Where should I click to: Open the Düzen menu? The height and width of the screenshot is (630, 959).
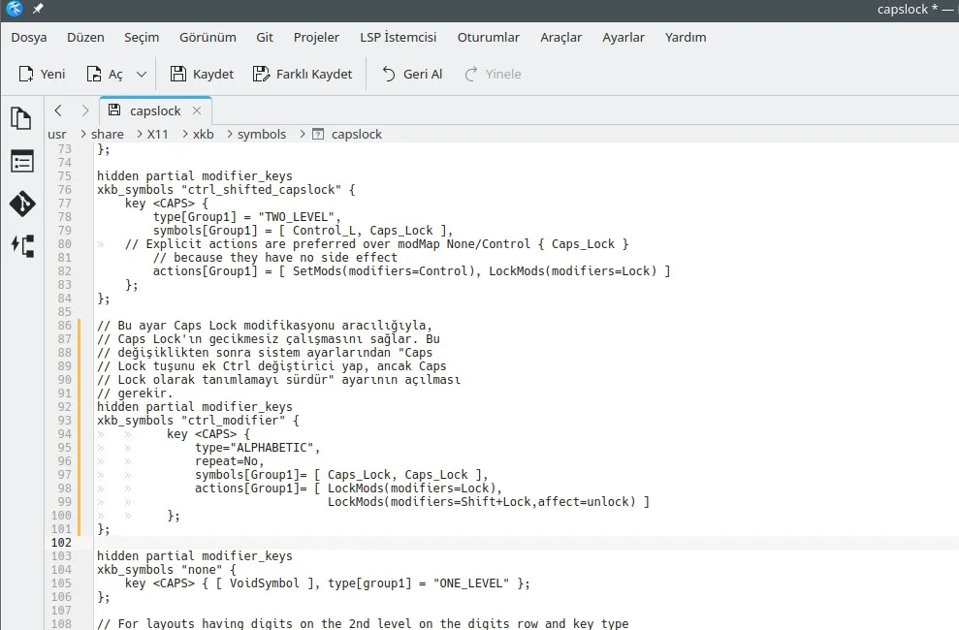click(x=85, y=37)
